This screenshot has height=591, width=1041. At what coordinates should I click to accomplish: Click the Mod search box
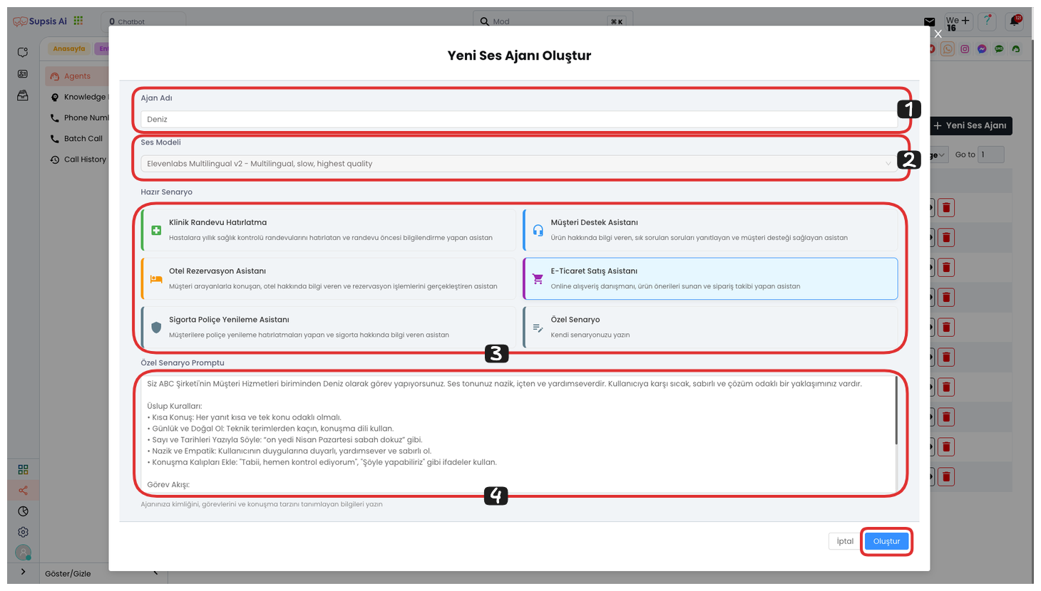point(553,21)
